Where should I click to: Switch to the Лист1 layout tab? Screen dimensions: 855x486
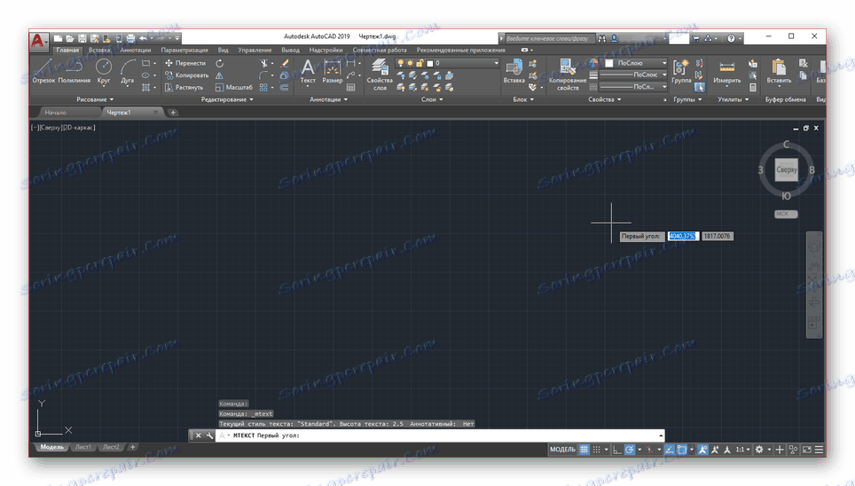point(82,447)
